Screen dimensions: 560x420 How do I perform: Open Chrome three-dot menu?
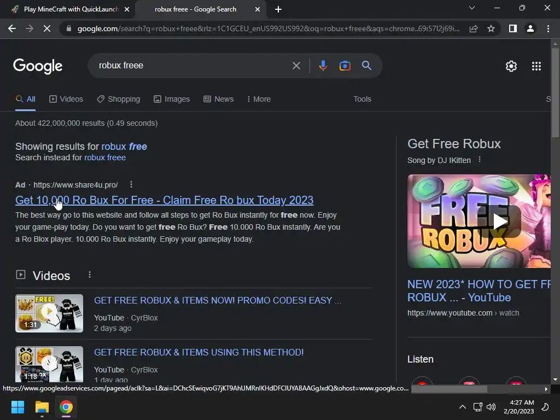548,28
